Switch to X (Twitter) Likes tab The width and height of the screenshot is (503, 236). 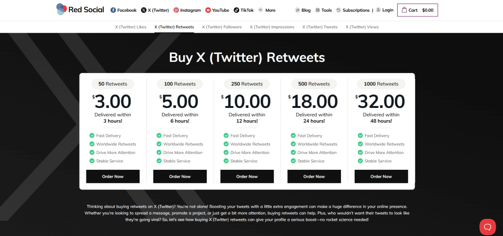[x=131, y=27]
